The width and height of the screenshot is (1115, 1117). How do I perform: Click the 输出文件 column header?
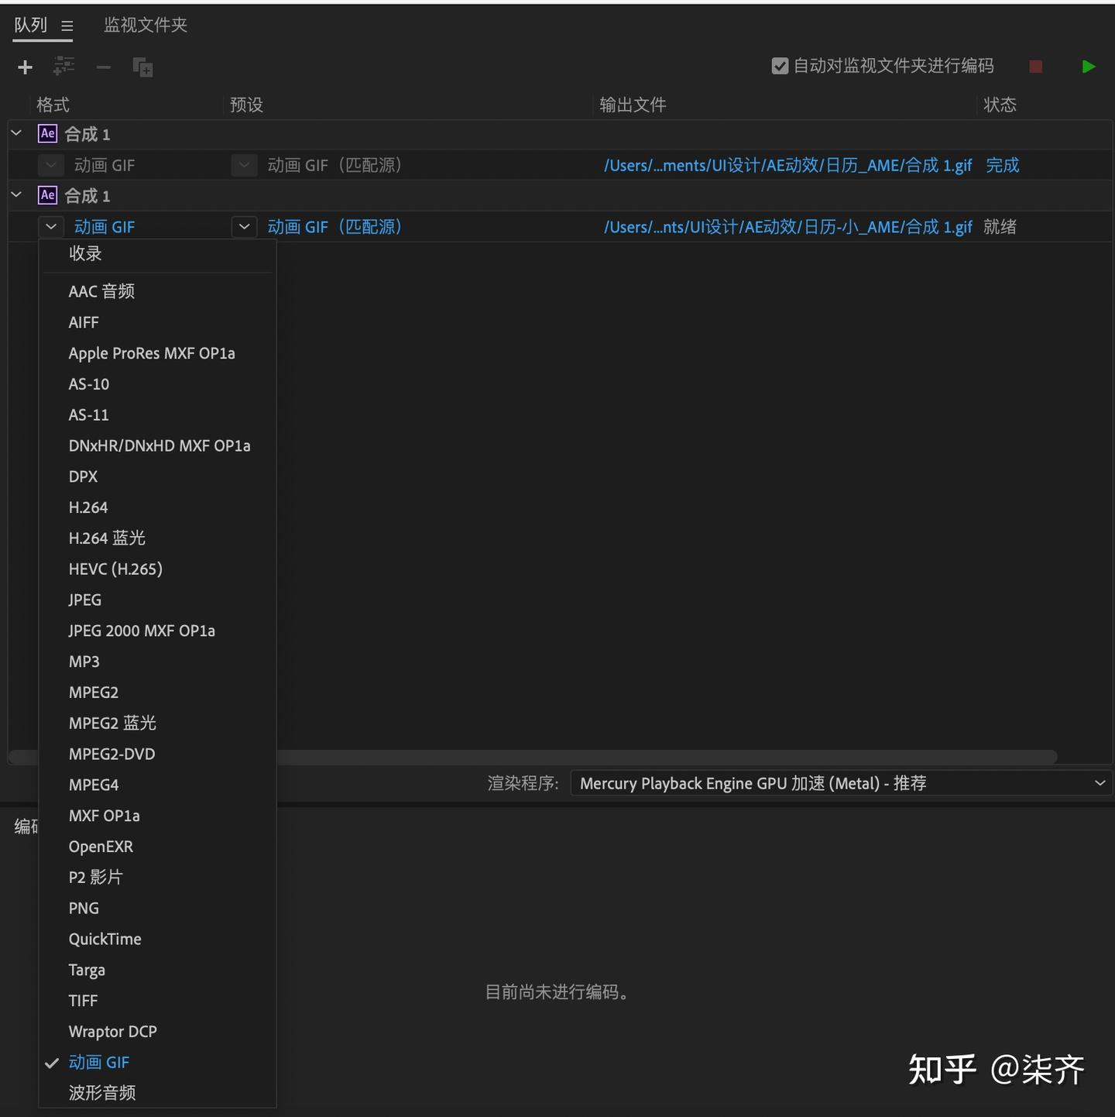tap(633, 105)
